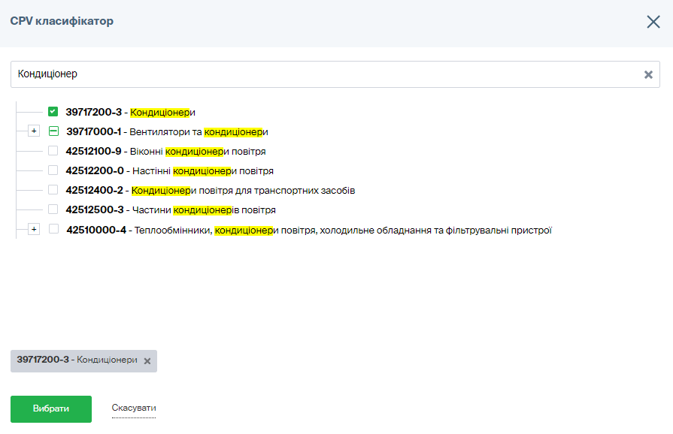
Task: Check the 42510000-4 Теплообмінники checkbox
Action: (x=53, y=229)
